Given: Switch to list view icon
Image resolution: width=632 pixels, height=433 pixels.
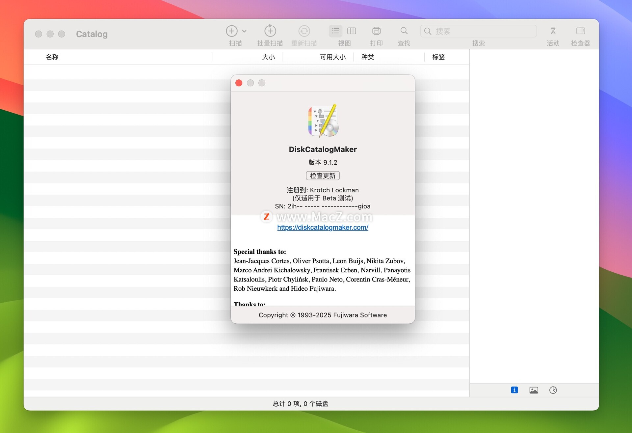Looking at the screenshot, I should click(x=335, y=31).
